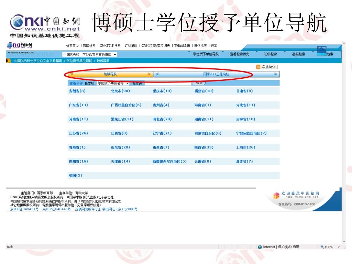The width and height of the screenshot is (352, 264).
Task: Click the zoom magnifier icon in the status bar
Action: [x=322, y=247]
